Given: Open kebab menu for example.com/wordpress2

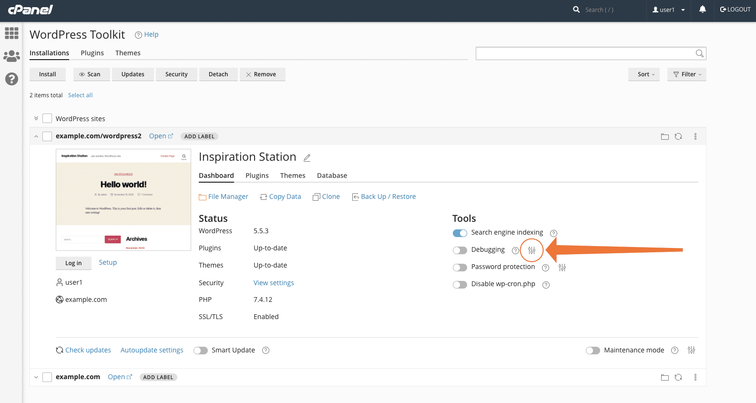Looking at the screenshot, I should [x=695, y=136].
